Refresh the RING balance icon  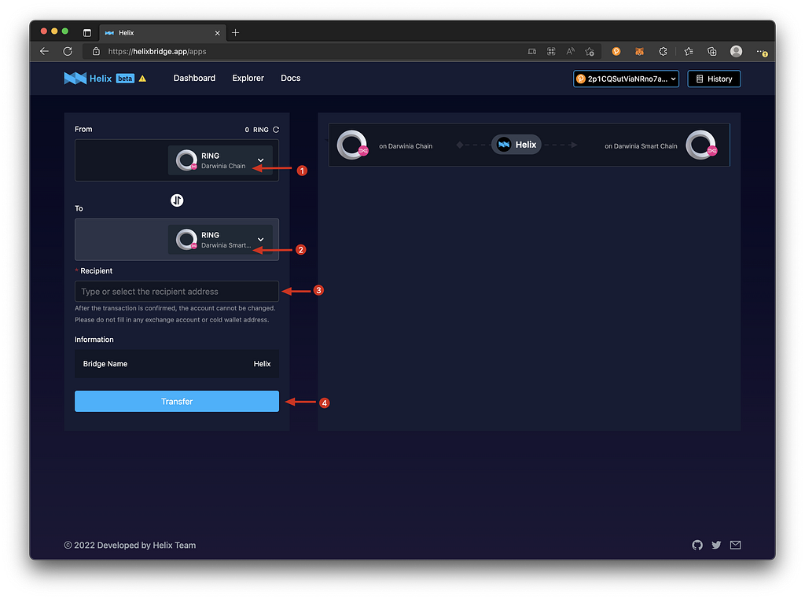pos(276,130)
